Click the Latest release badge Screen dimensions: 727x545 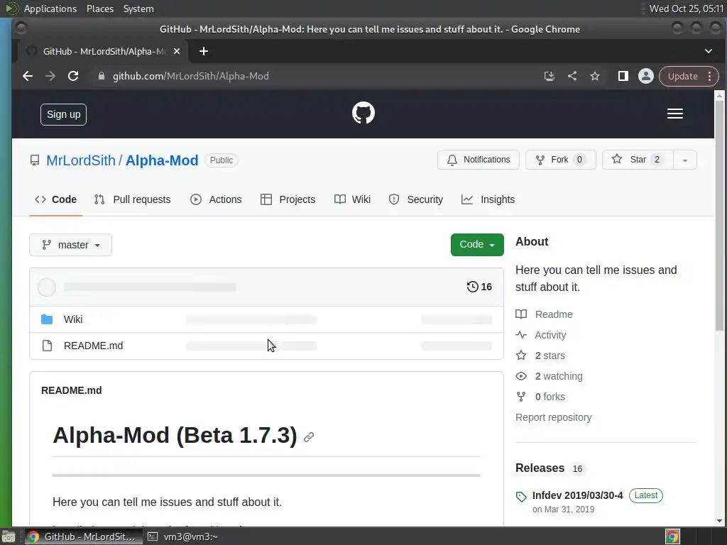point(646,495)
